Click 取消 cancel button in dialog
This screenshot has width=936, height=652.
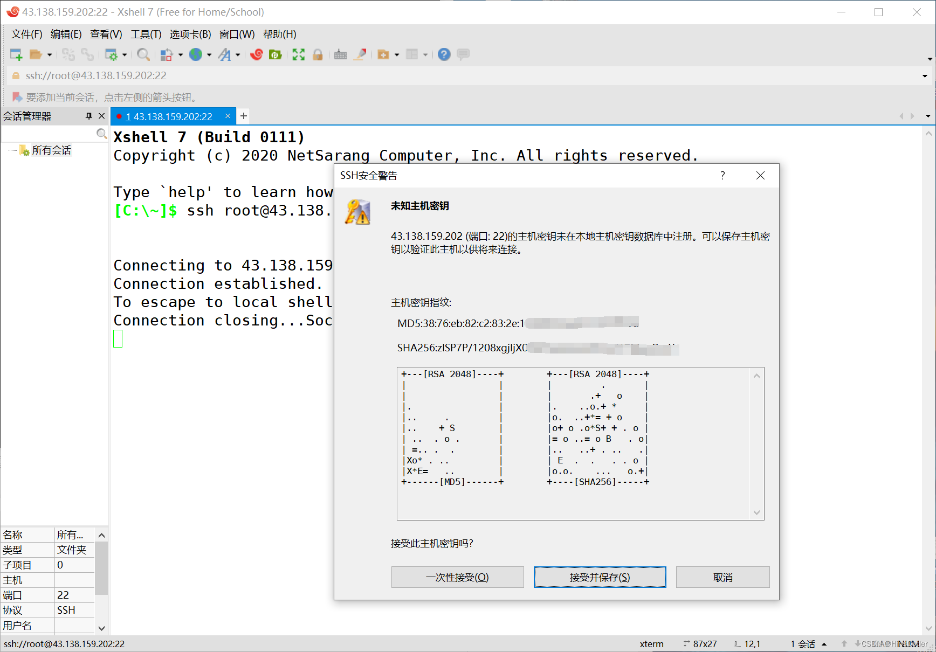[722, 577]
